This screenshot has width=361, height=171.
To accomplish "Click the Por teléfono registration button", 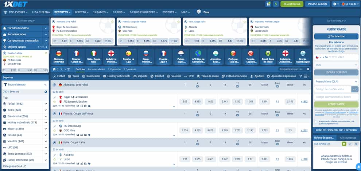I will click(336, 36).
